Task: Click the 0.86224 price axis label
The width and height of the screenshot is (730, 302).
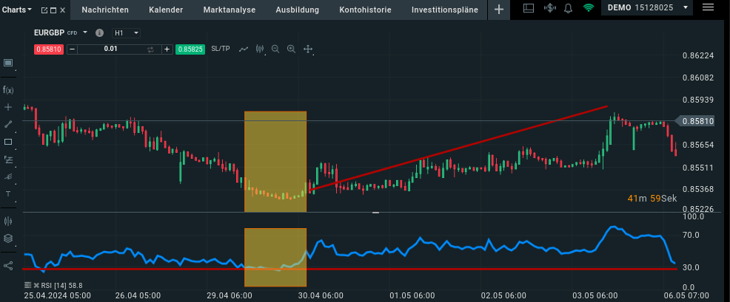Action: click(698, 56)
